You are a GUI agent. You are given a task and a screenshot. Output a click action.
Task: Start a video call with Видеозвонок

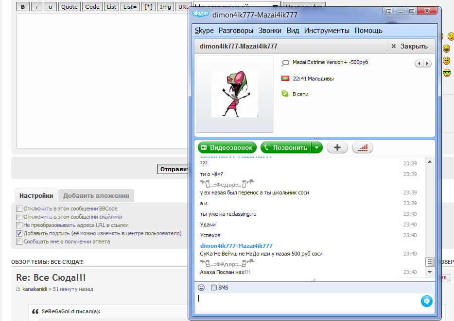tap(227, 147)
